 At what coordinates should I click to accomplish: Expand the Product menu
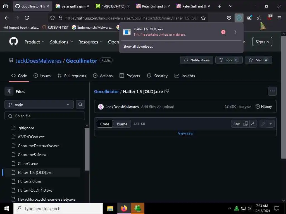coord(35,42)
